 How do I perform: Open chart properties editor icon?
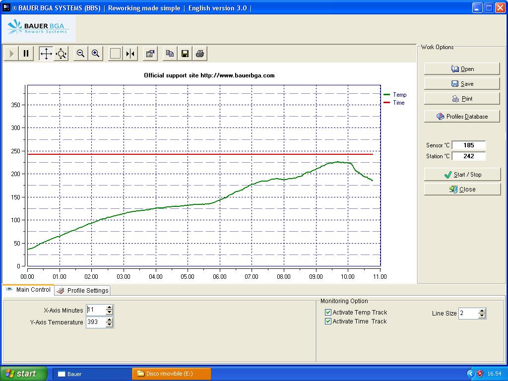point(150,54)
